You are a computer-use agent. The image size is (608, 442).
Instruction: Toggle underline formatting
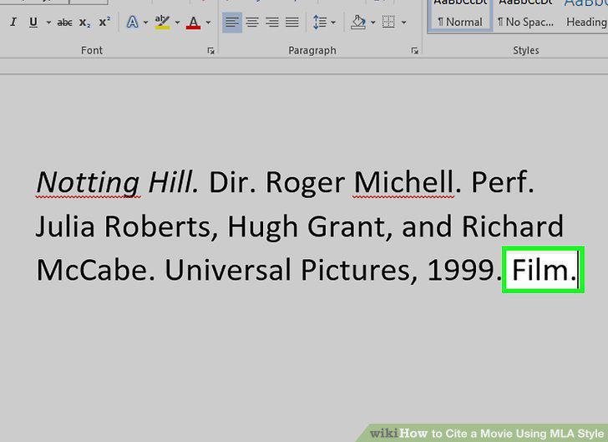33,22
